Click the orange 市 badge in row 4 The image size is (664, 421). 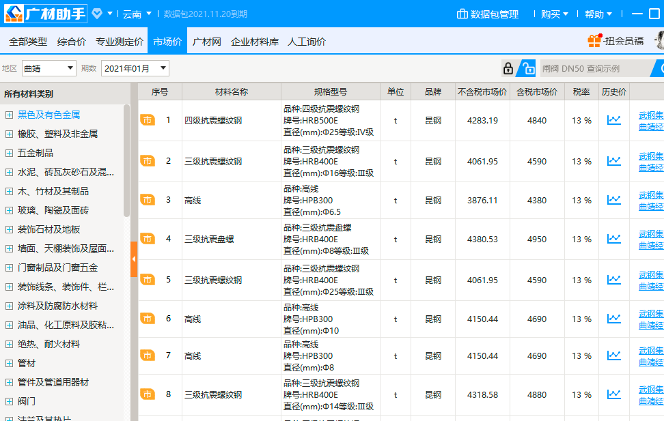(148, 239)
